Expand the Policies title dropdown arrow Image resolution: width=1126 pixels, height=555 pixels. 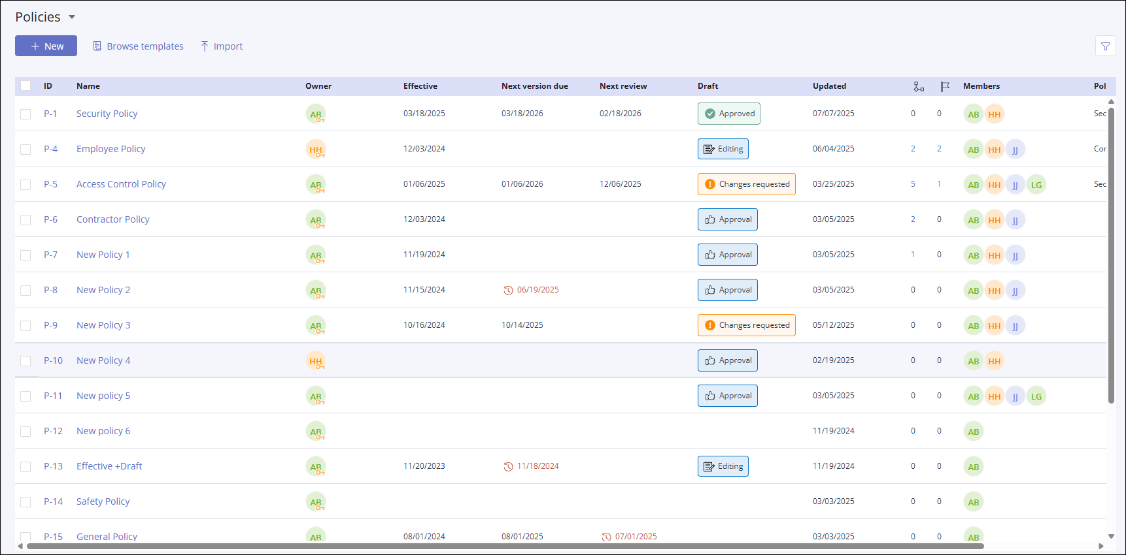(x=72, y=17)
